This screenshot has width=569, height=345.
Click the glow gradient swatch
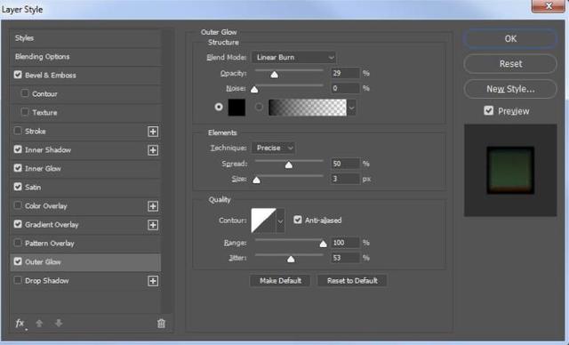coord(308,108)
